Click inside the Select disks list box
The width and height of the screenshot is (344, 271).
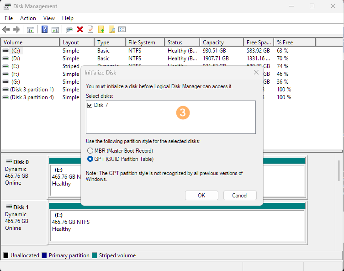pos(171,117)
